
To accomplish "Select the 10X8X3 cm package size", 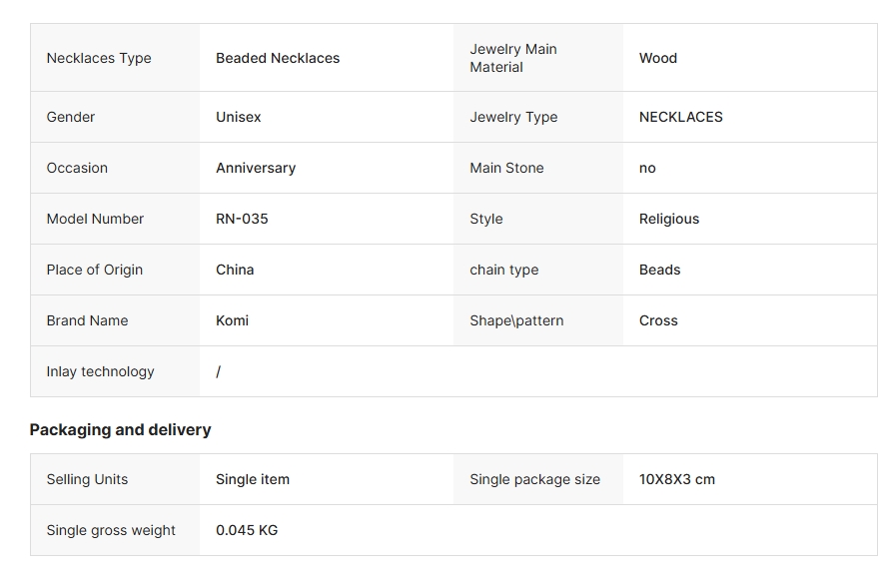I will 677,479.
